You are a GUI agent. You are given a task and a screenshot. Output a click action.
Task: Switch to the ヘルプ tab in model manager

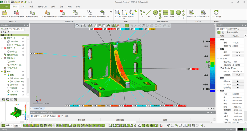coord(4,29)
